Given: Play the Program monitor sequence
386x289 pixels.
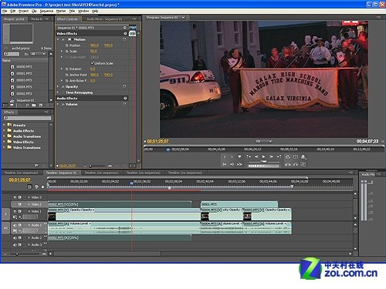Looking at the screenshot, I should pos(263,156).
